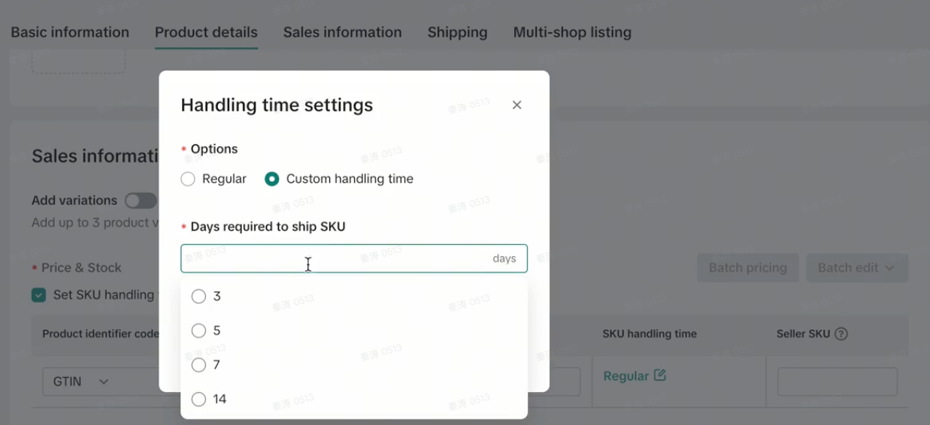Toggle the Add variations switch
Viewport: 930px width, 425px height.
click(140, 200)
